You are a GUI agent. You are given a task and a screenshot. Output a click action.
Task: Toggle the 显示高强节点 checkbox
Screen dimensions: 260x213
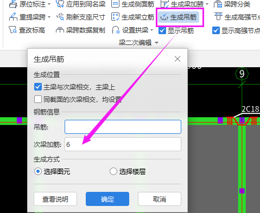(216, 30)
